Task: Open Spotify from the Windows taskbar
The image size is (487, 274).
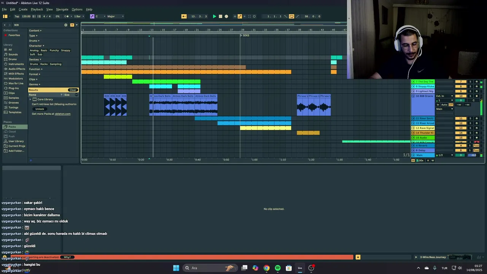Action: (278, 268)
